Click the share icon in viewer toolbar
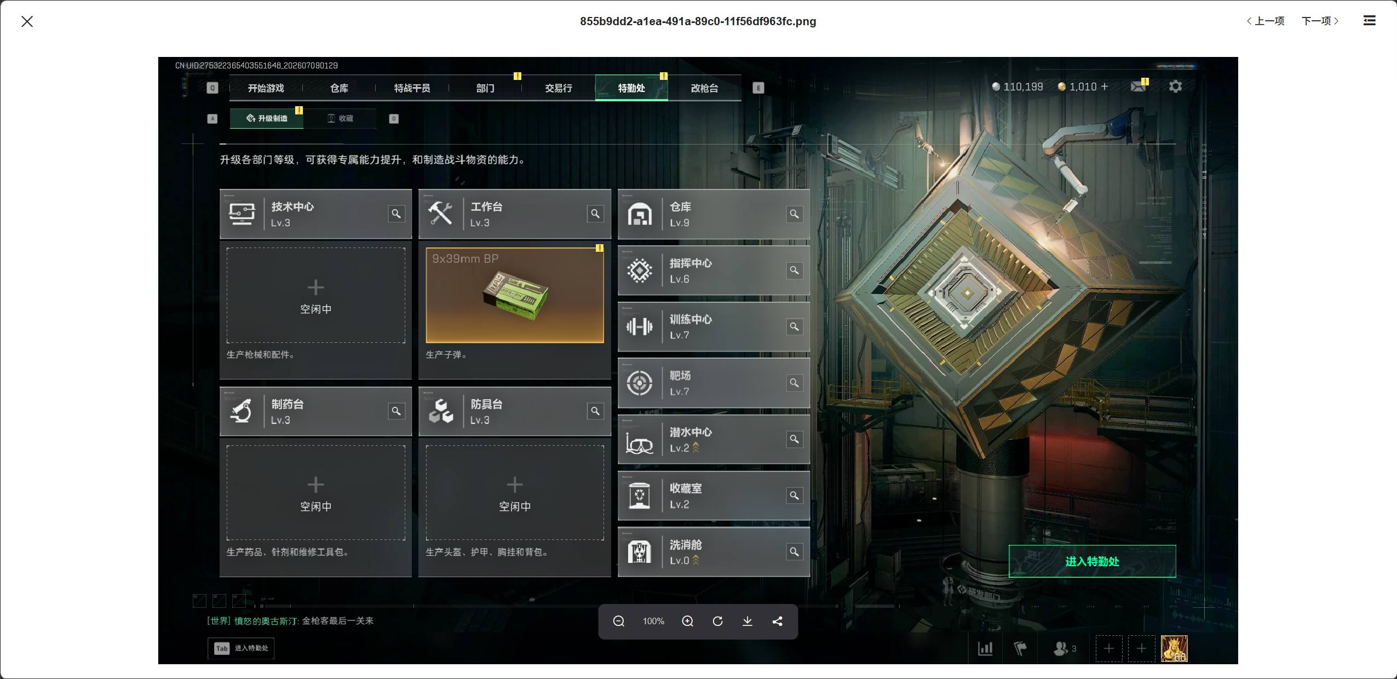The width and height of the screenshot is (1397, 679). click(778, 621)
